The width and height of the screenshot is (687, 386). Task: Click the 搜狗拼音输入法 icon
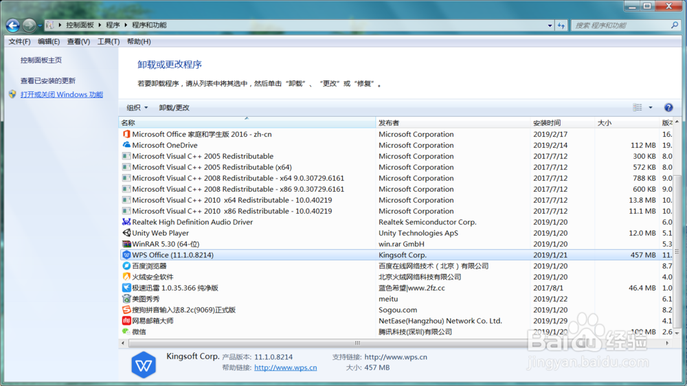[x=126, y=309]
